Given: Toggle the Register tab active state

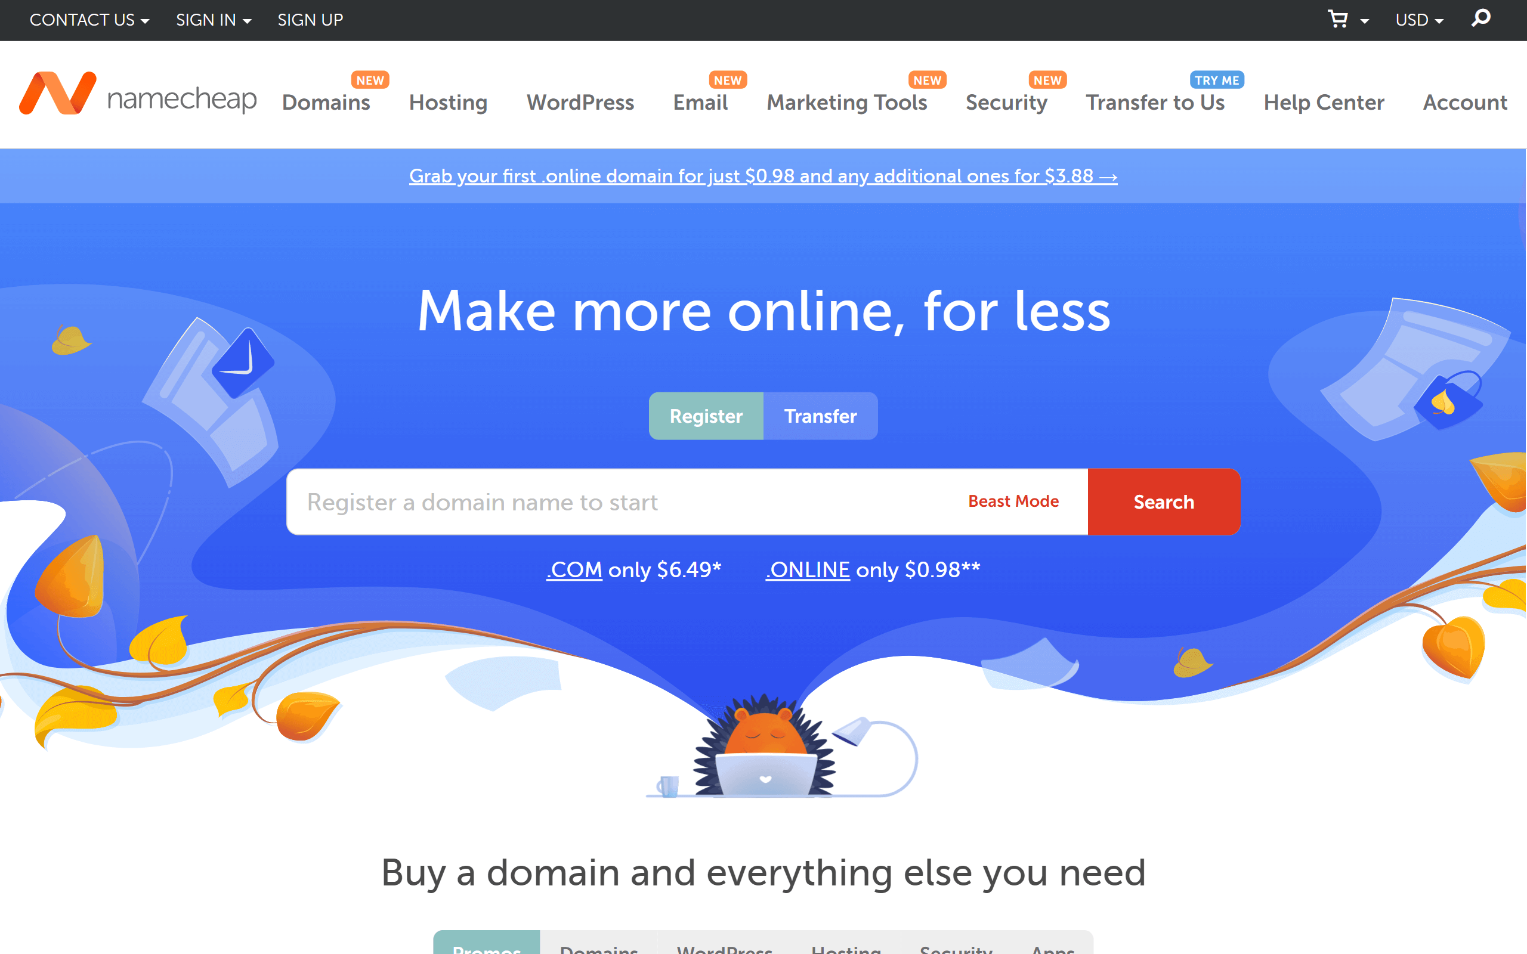Looking at the screenshot, I should [706, 416].
